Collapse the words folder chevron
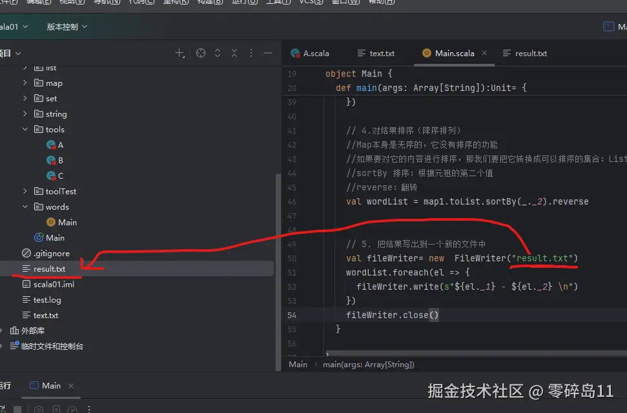 coord(25,206)
